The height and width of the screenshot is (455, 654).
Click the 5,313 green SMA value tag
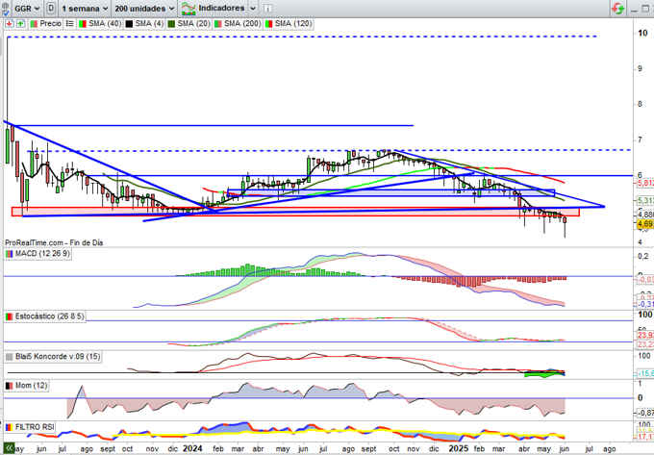click(645, 201)
